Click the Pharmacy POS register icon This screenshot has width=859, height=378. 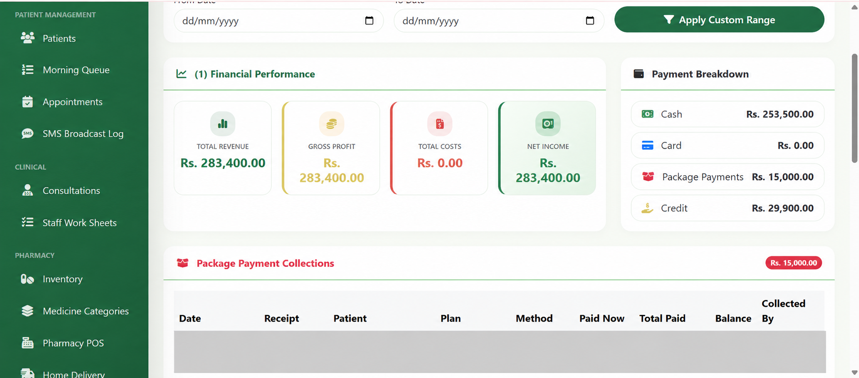pos(28,343)
